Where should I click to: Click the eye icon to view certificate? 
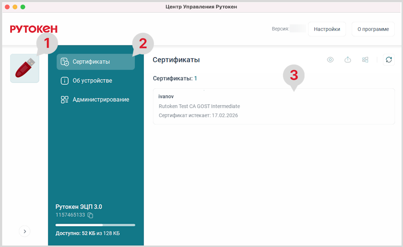330,60
